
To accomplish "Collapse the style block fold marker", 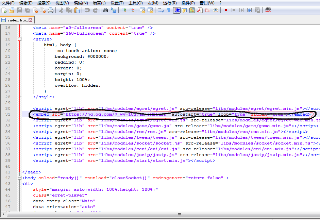I will pyautogui.click(x=20, y=39).
